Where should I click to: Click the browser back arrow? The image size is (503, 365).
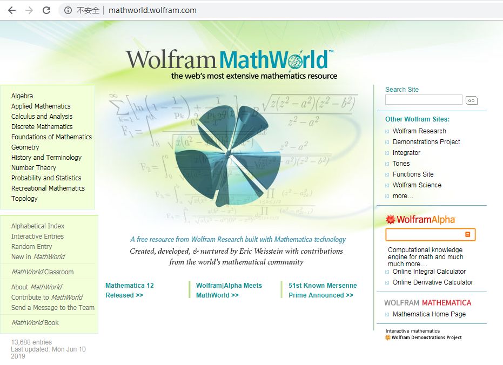click(12, 10)
